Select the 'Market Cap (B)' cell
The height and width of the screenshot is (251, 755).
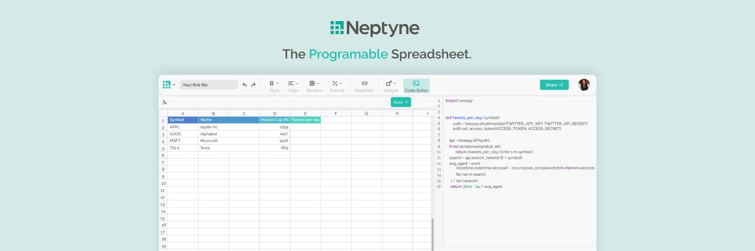click(x=275, y=120)
